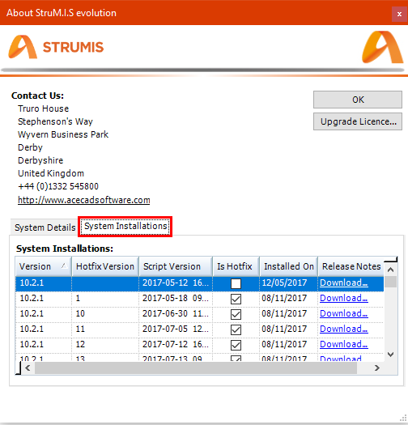Open the acecadsoftware.com website link
This screenshot has height=425, width=408.
(x=83, y=200)
